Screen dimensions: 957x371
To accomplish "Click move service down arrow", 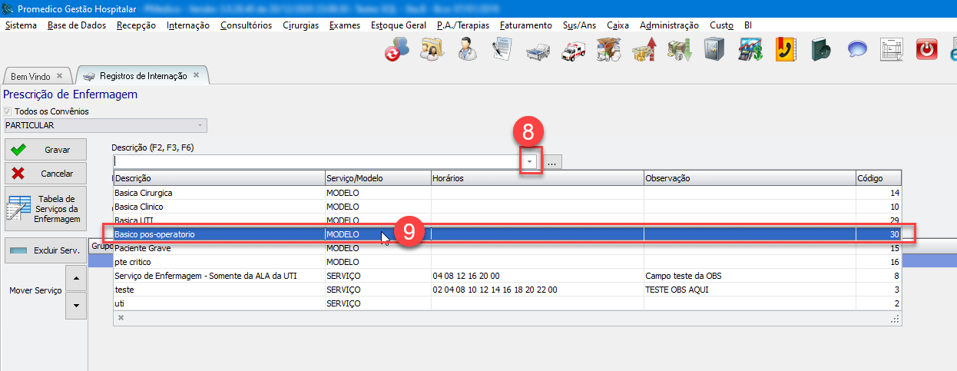I will [75, 305].
